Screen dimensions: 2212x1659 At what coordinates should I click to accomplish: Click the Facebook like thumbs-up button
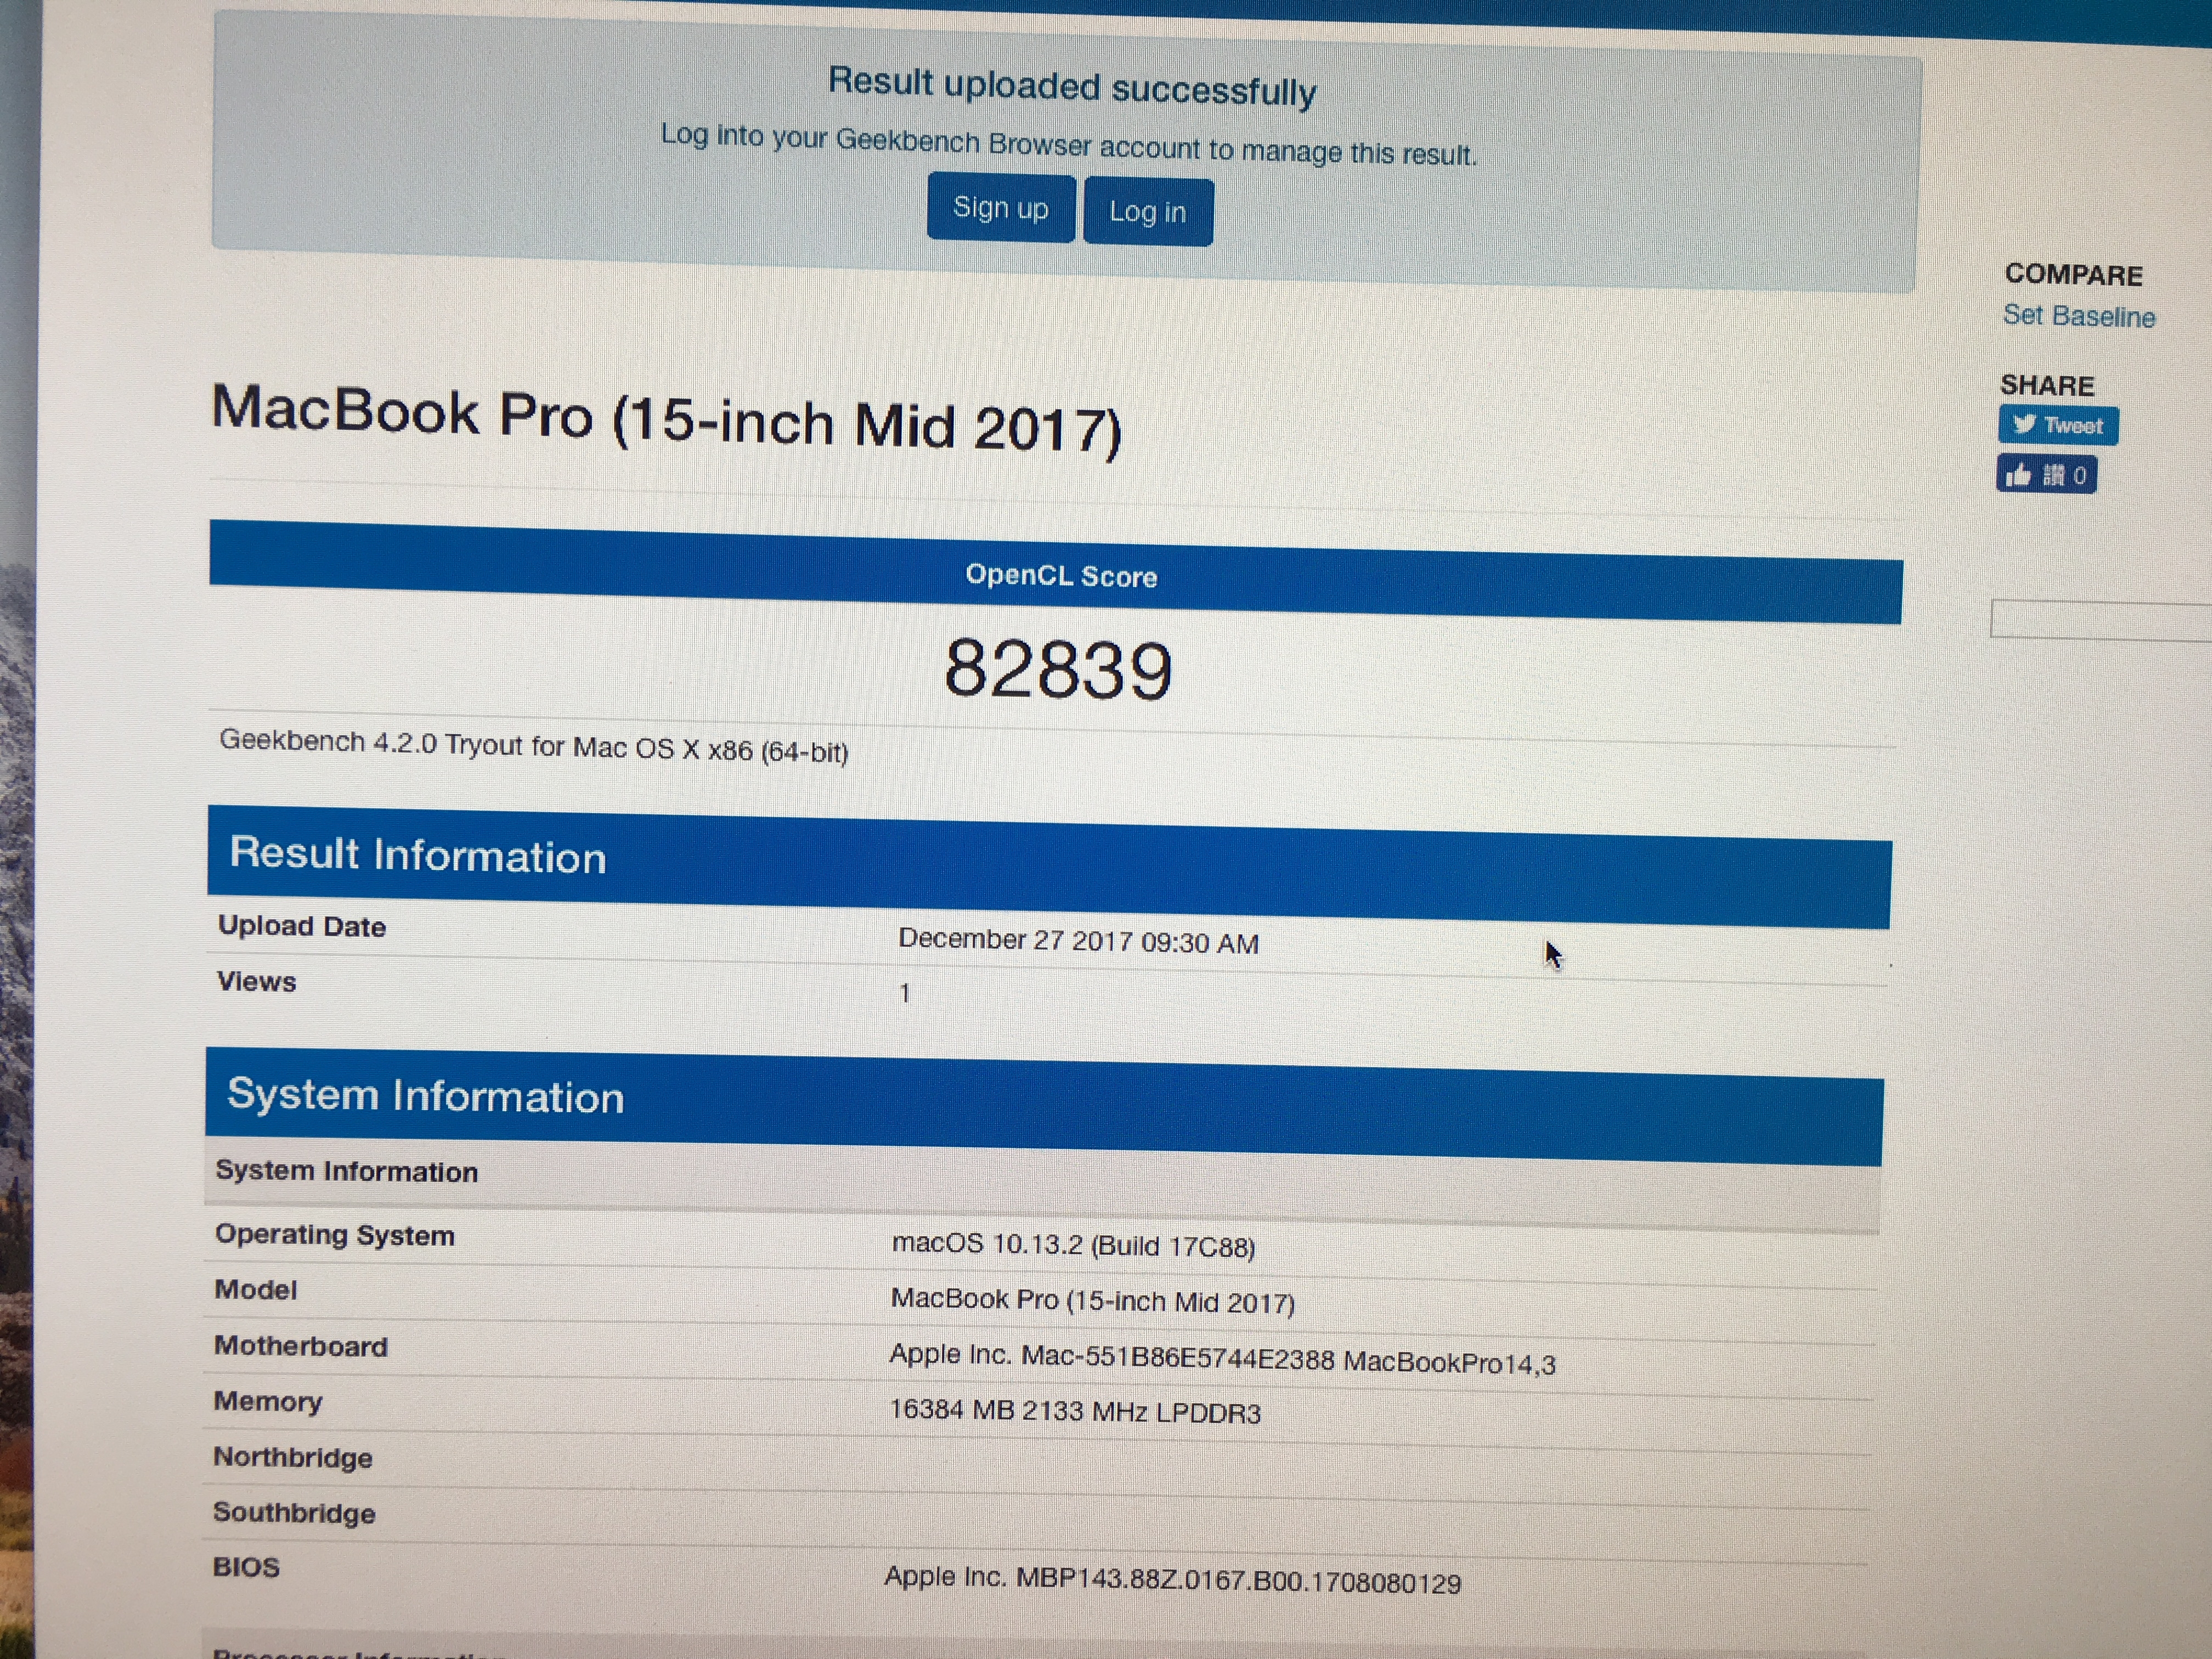coord(2047,474)
